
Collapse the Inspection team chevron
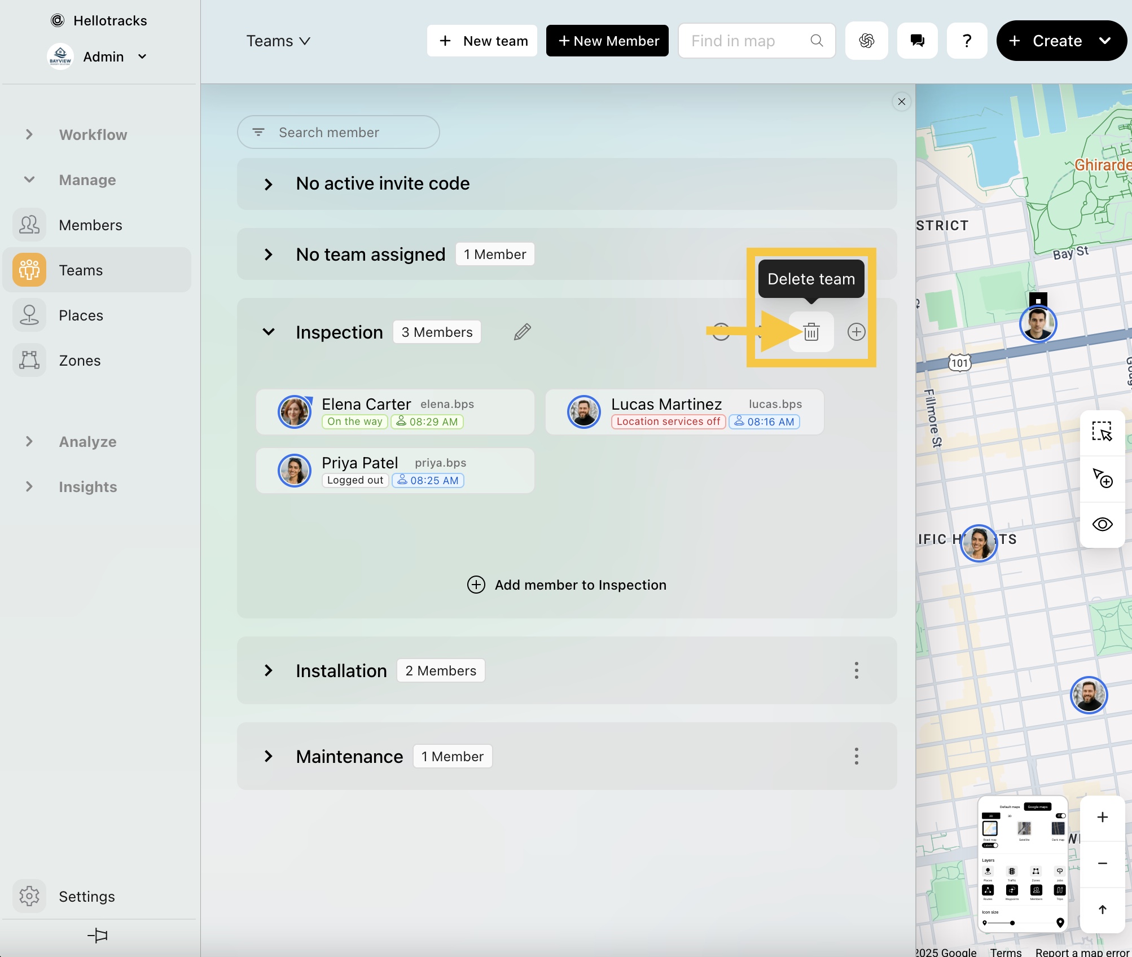point(269,332)
